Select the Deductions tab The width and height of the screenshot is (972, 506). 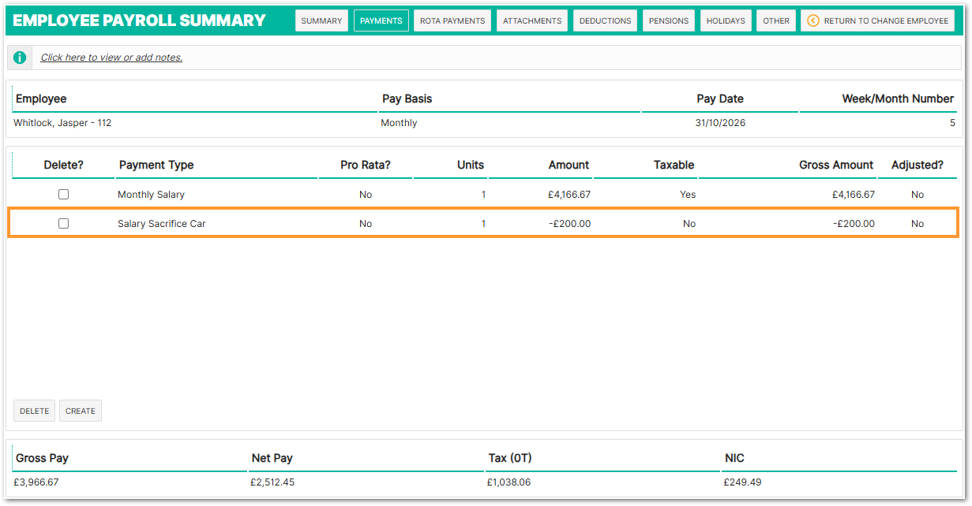[606, 20]
